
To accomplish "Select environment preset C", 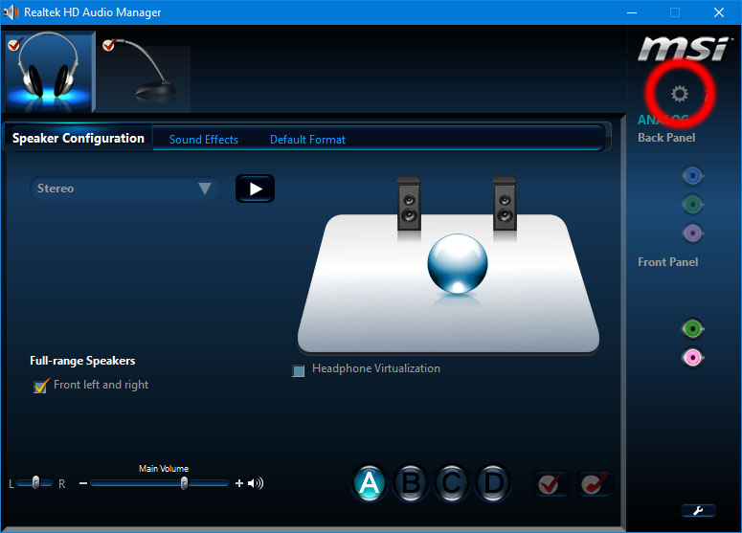I will pos(452,483).
